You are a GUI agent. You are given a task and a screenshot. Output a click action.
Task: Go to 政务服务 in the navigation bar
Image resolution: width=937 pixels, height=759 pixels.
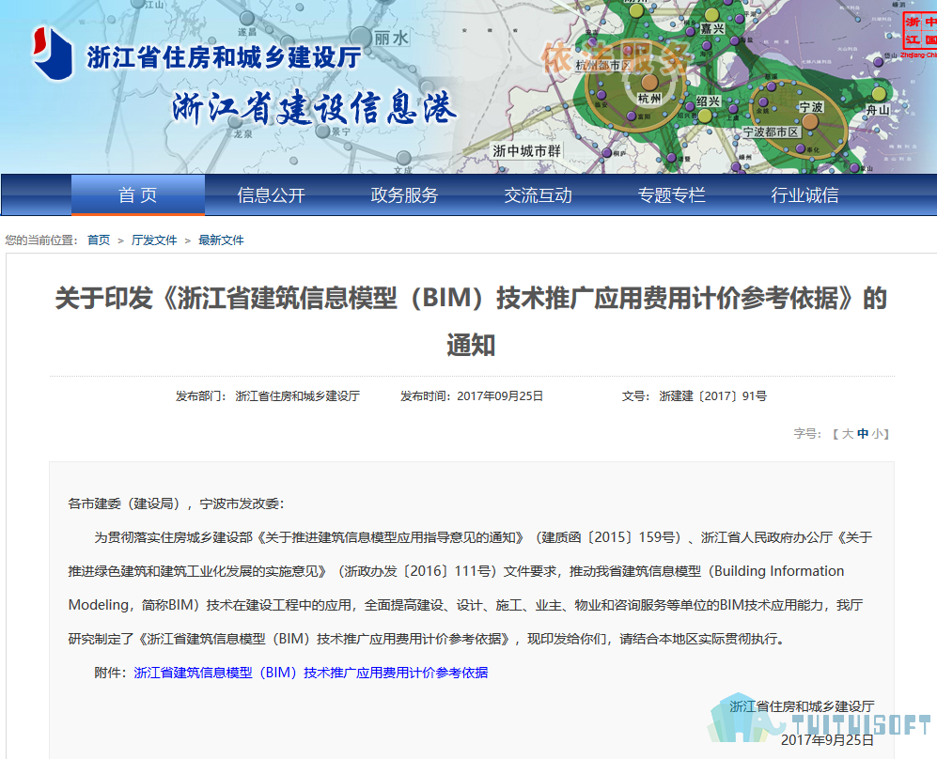(404, 195)
